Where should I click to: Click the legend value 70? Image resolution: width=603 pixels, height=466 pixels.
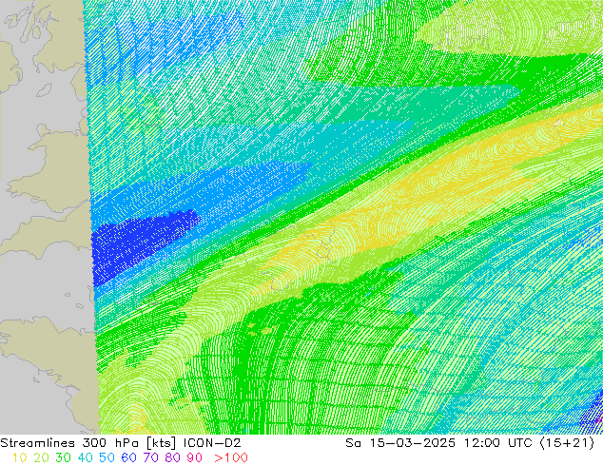tap(150, 457)
